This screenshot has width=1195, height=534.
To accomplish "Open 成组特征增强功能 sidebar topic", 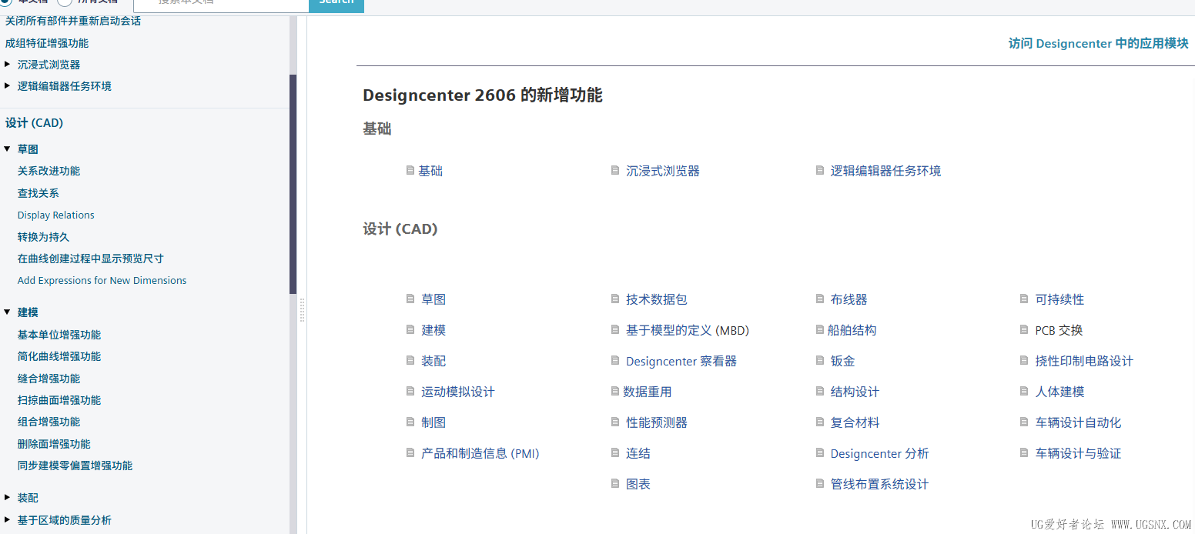I will (47, 43).
